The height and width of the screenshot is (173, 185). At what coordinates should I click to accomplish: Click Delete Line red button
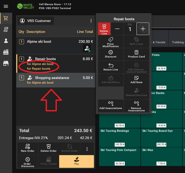[x=104, y=29]
